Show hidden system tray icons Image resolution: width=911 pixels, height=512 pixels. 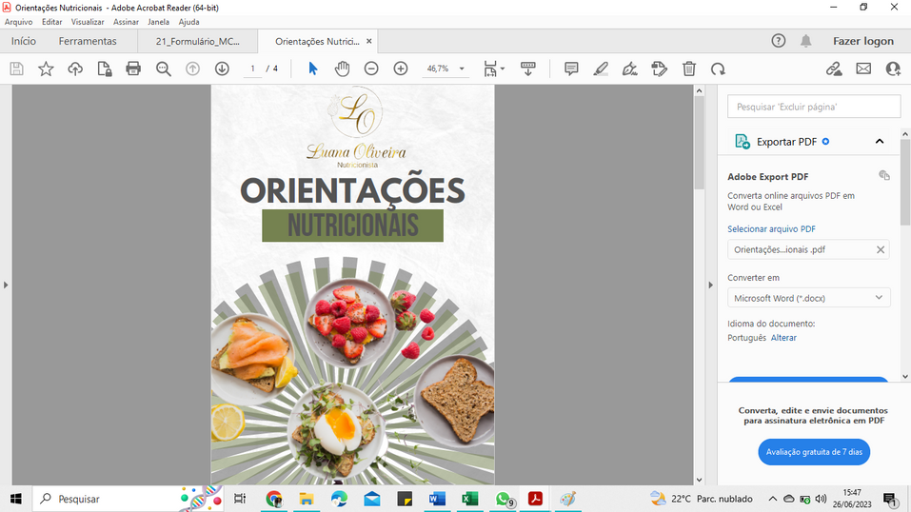(x=773, y=499)
